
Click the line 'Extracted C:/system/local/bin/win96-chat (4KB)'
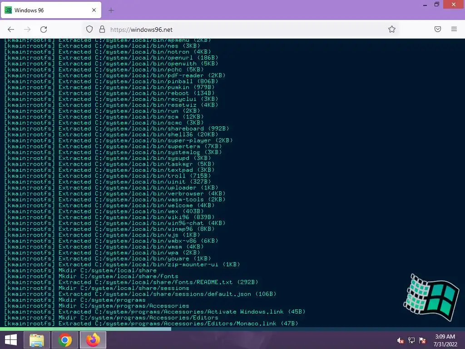pyautogui.click(x=142, y=223)
